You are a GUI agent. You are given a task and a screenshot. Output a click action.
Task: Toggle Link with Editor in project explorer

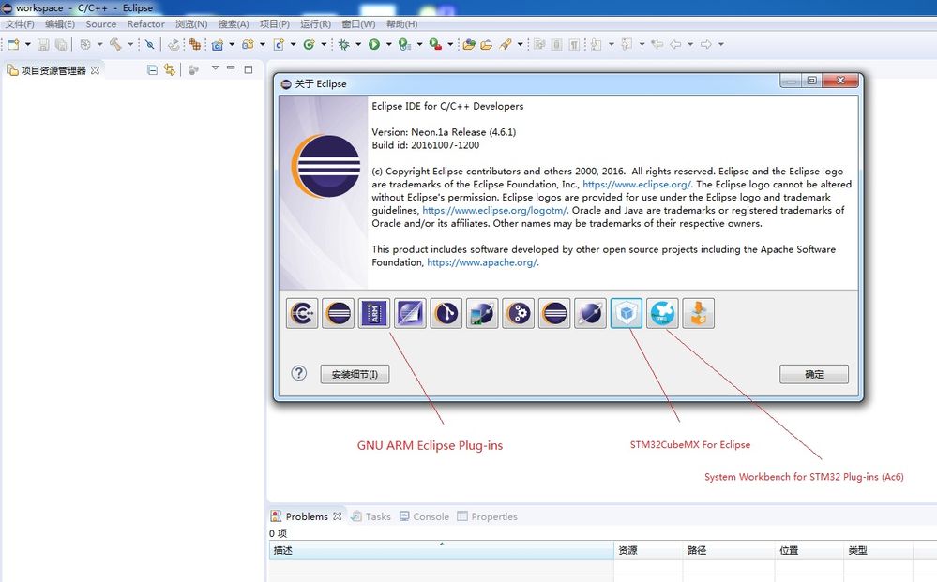(170, 70)
